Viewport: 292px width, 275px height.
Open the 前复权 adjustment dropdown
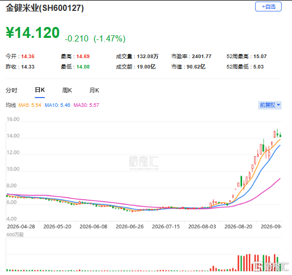pyautogui.click(x=270, y=105)
